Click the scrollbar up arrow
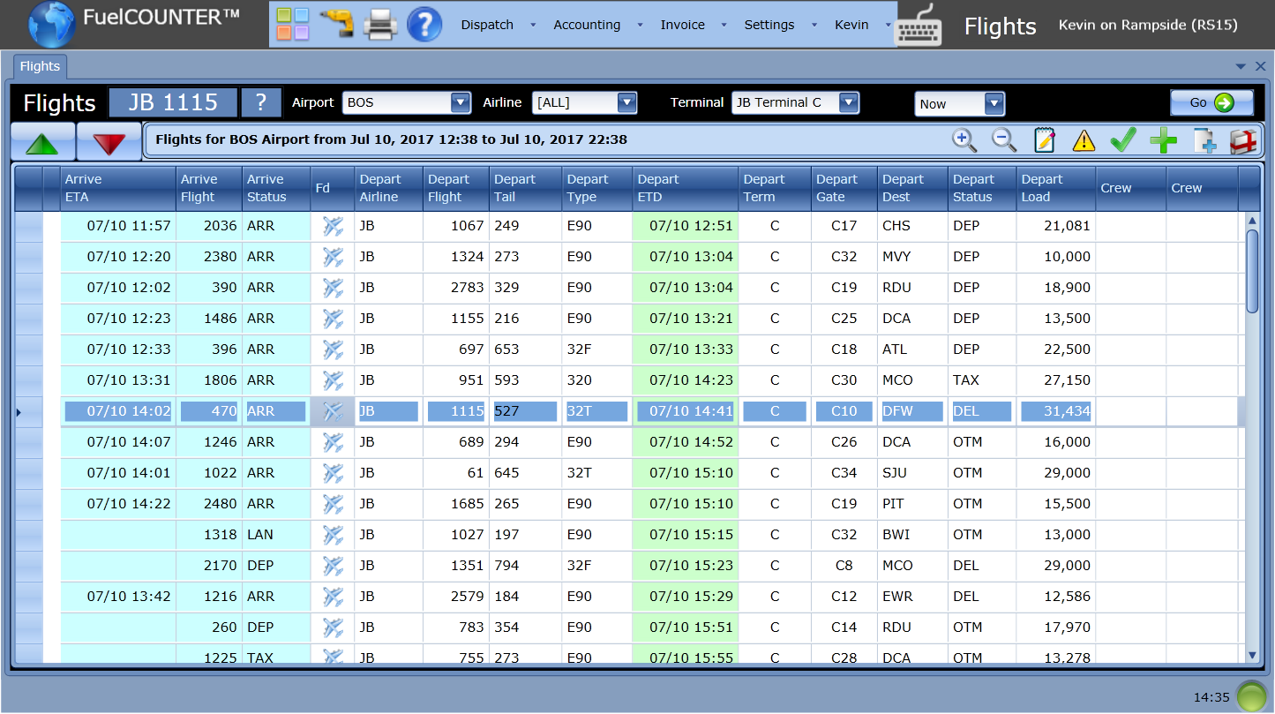The image size is (1275, 714). [1252, 220]
